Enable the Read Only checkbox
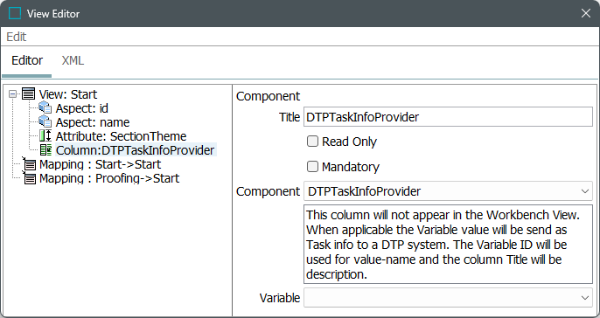 (x=312, y=142)
